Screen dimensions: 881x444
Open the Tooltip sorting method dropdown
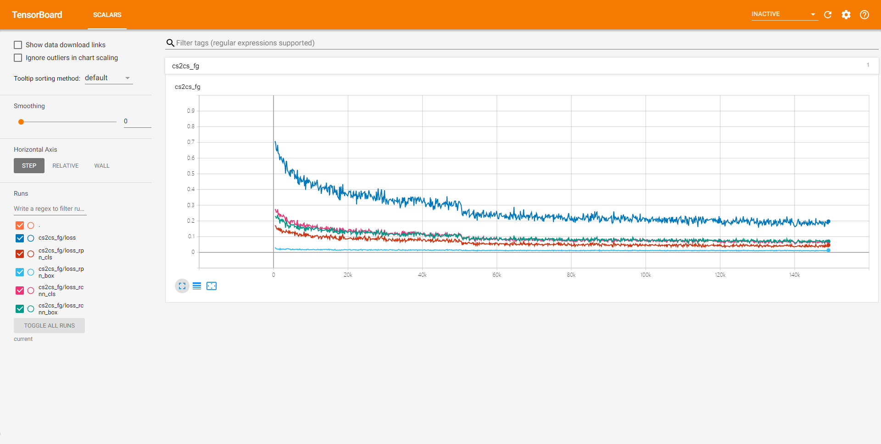coord(109,78)
